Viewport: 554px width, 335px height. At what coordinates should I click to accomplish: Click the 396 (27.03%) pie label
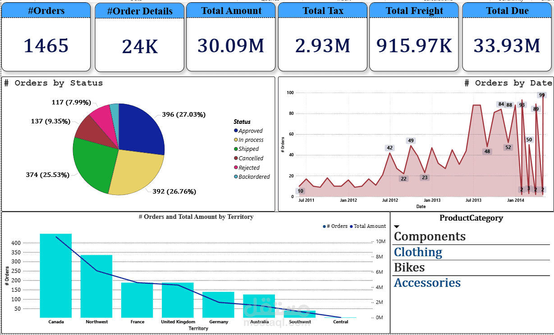pos(183,115)
